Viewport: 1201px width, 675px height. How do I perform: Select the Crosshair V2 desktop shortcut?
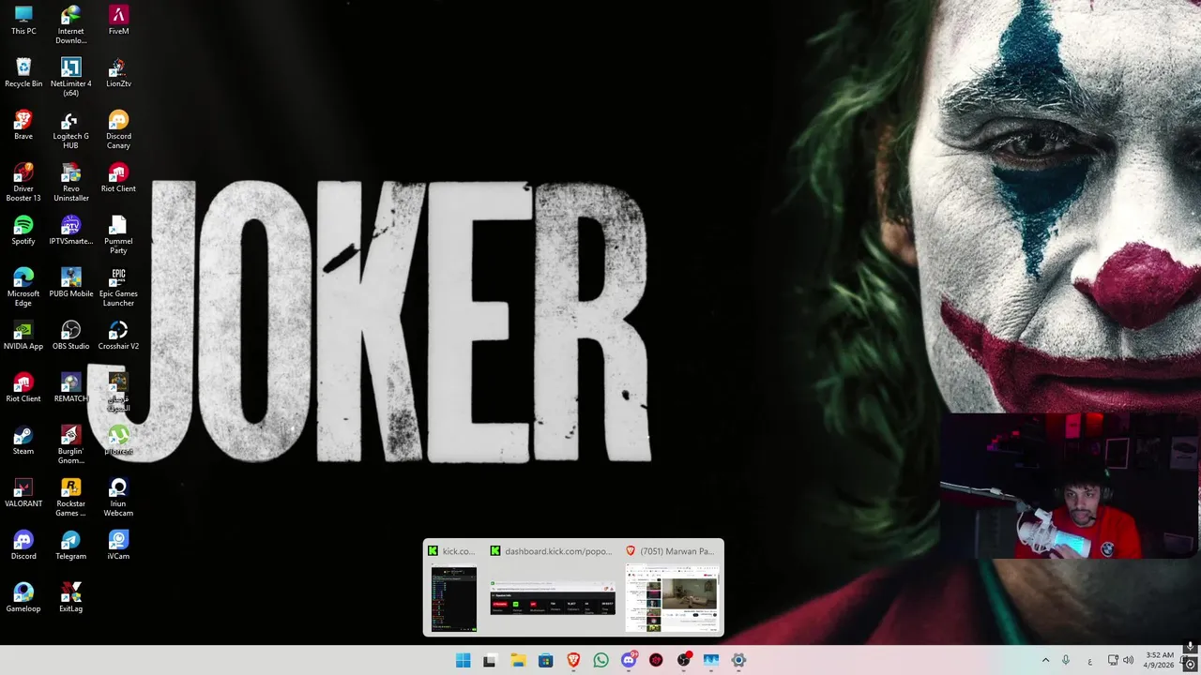pos(118,336)
